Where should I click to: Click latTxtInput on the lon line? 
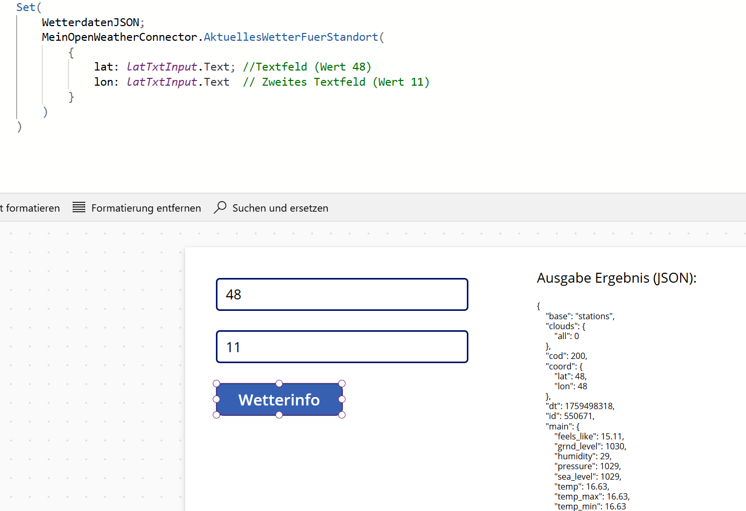(162, 82)
